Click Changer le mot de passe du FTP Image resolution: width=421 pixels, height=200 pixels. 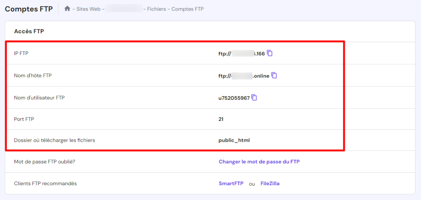[259, 162]
